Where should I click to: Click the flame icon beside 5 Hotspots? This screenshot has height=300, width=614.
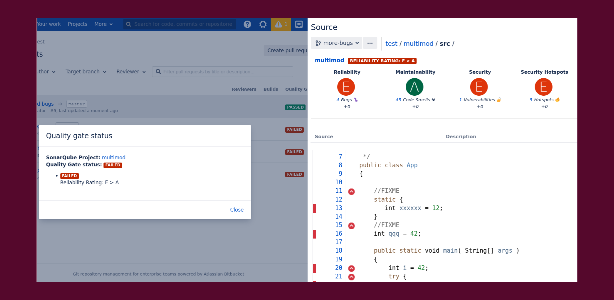click(558, 100)
